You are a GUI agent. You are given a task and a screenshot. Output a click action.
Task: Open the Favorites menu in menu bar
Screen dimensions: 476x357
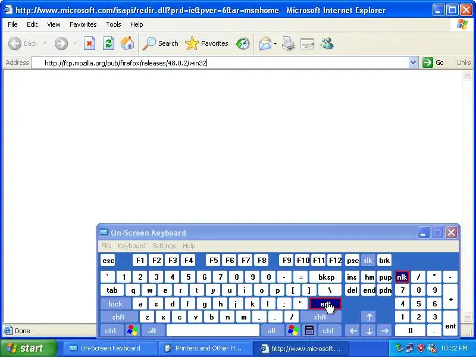click(83, 24)
